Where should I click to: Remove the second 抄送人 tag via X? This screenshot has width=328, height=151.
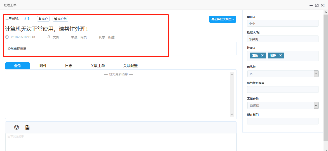tap(280, 55)
